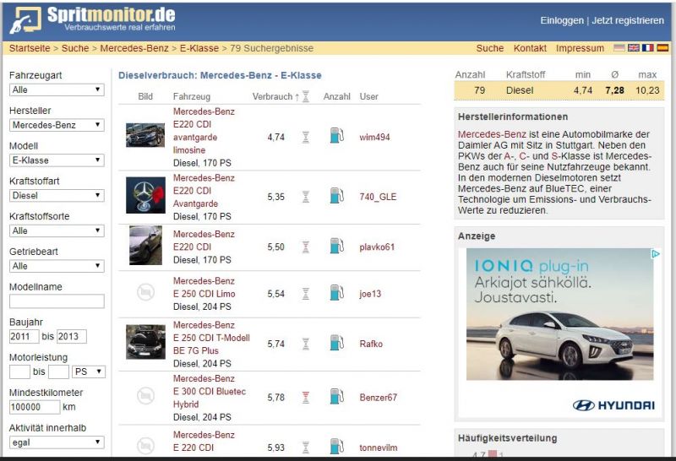Click the Modellname input field

[x=57, y=301]
